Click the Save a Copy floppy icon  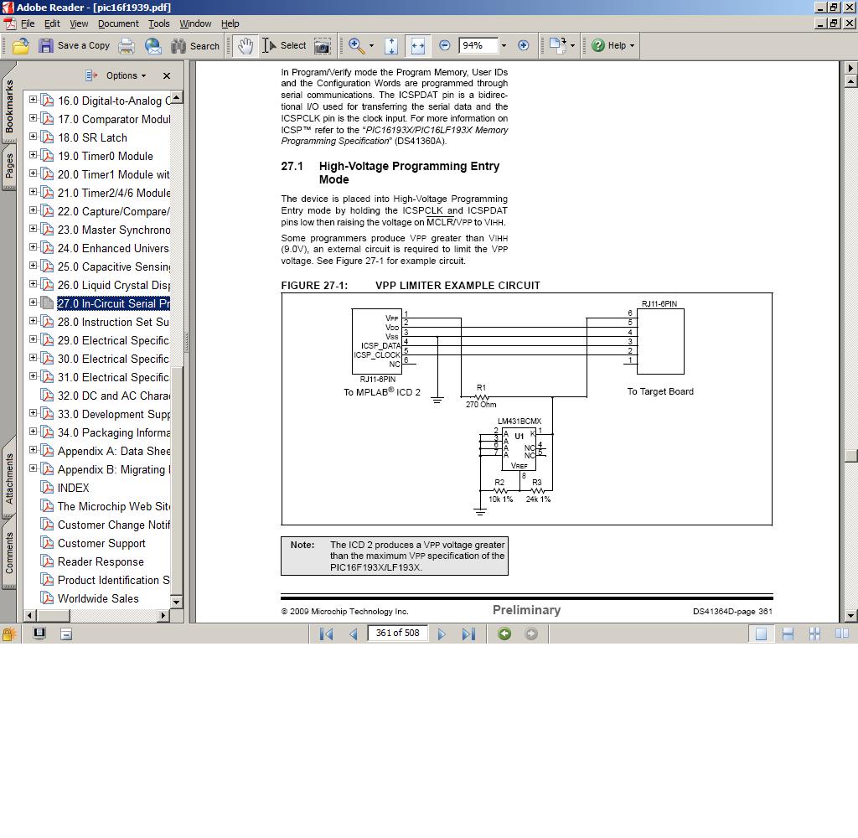[x=46, y=46]
